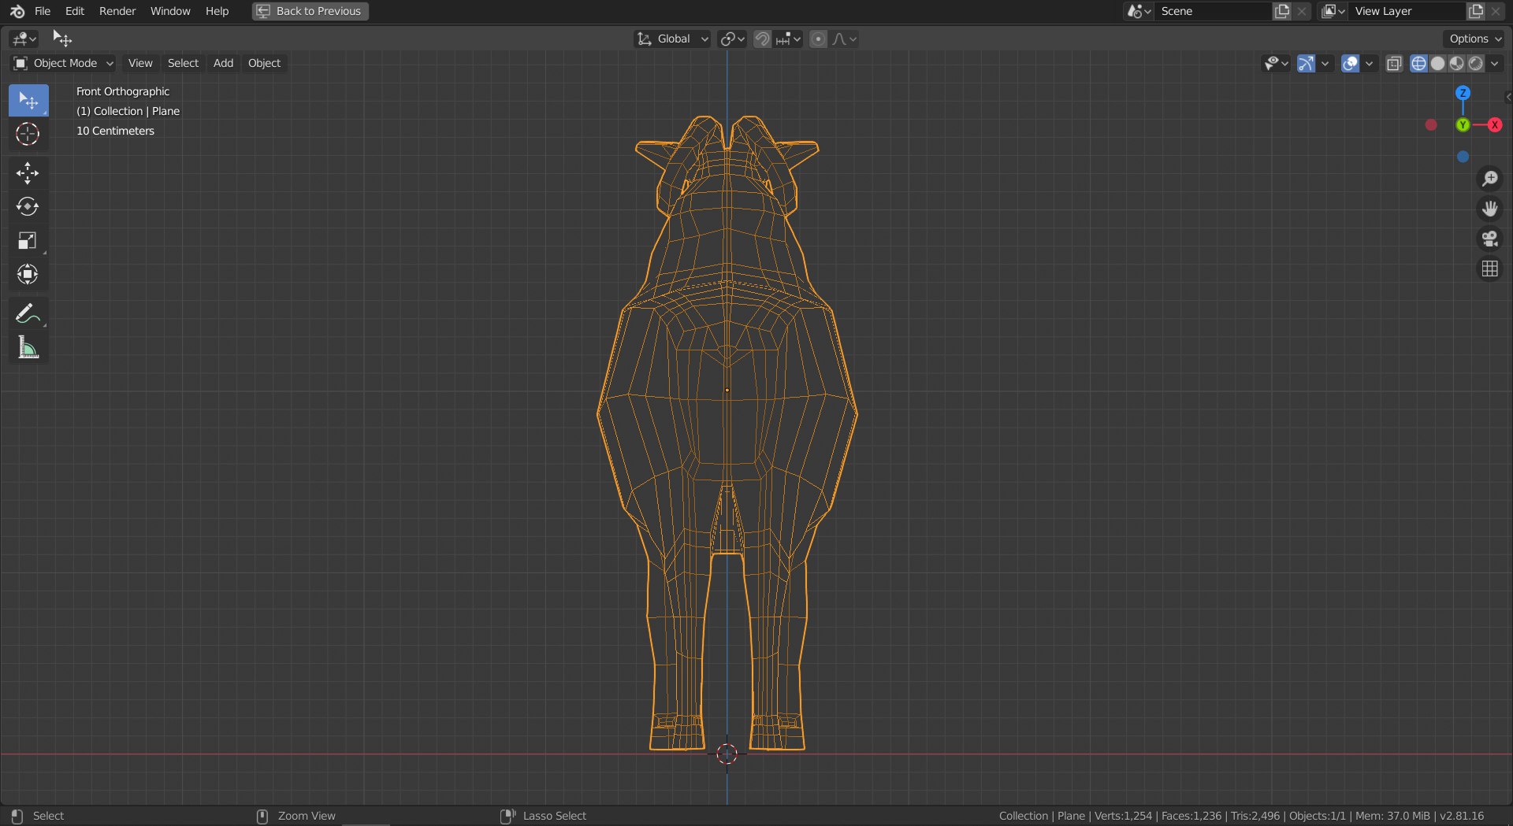1513x826 pixels.
Task: Click the negative X axis gizmo dot
Action: (x=1431, y=125)
